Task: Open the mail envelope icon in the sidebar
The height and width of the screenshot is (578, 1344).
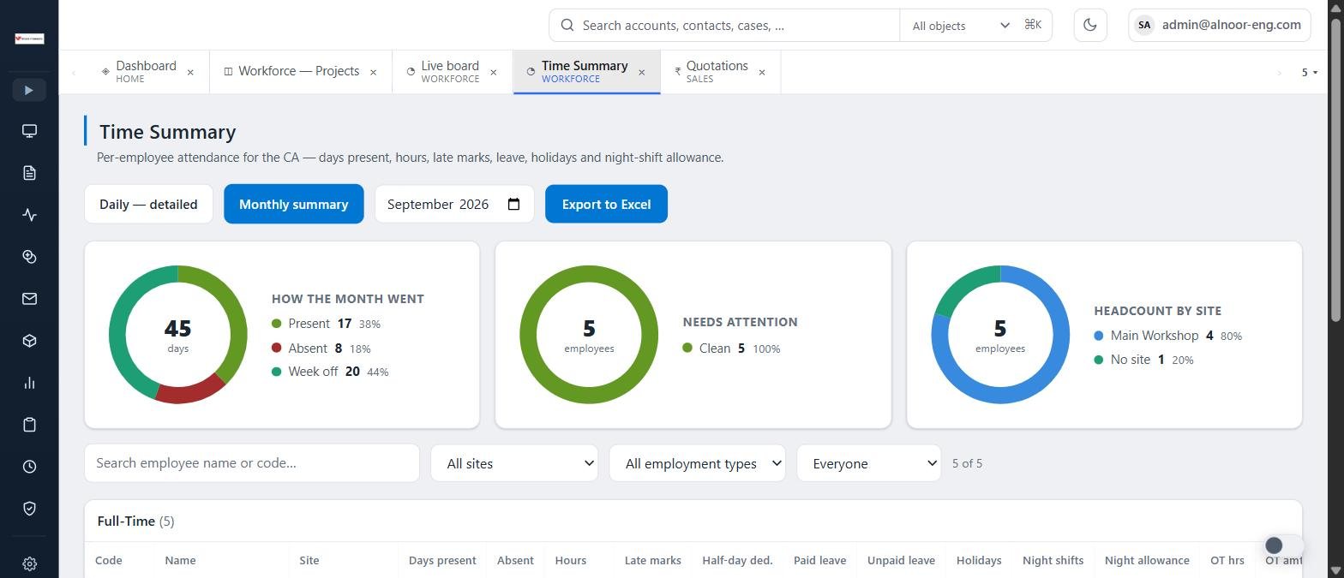Action: (x=29, y=299)
